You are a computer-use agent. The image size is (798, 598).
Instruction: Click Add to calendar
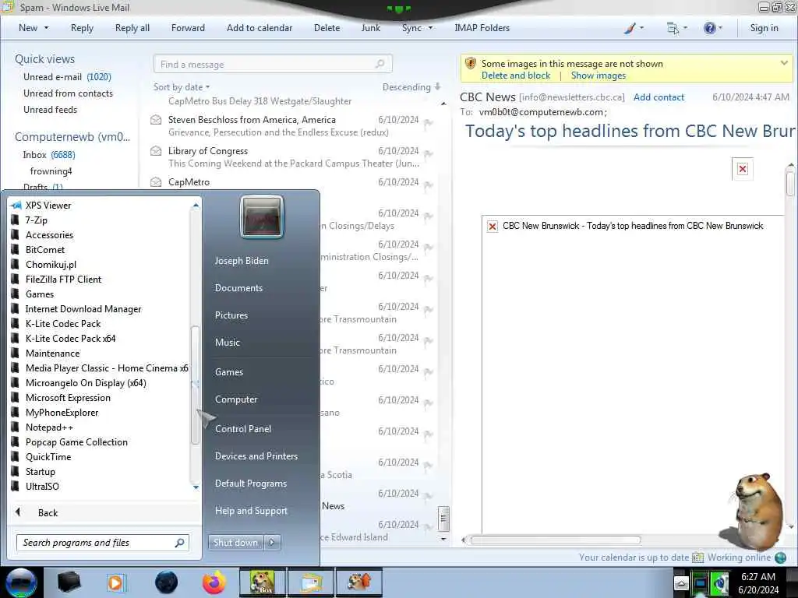pos(260,28)
